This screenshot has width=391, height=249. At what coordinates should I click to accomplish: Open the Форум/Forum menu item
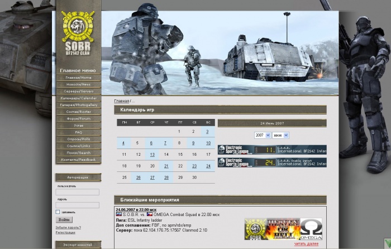tap(79, 119)
